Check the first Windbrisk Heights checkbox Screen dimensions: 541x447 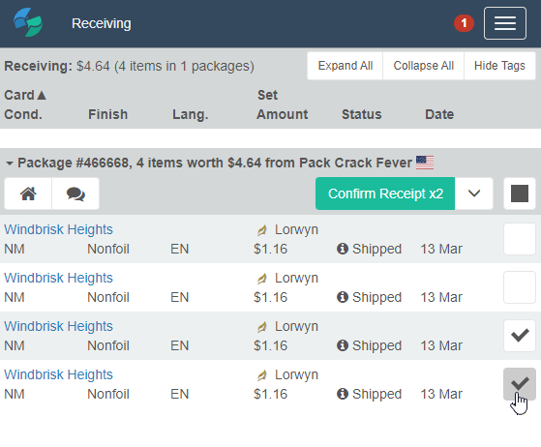click(520, 239)
